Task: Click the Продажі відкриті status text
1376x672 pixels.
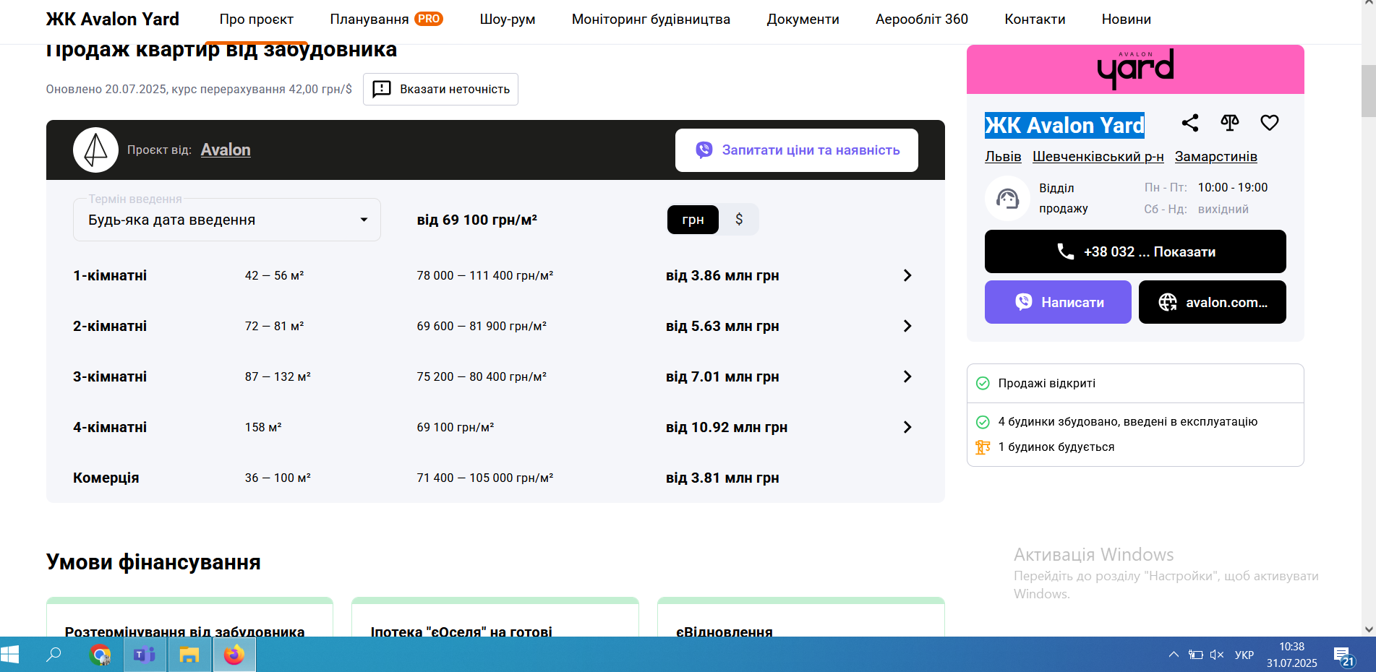Action: [1046, 383]
